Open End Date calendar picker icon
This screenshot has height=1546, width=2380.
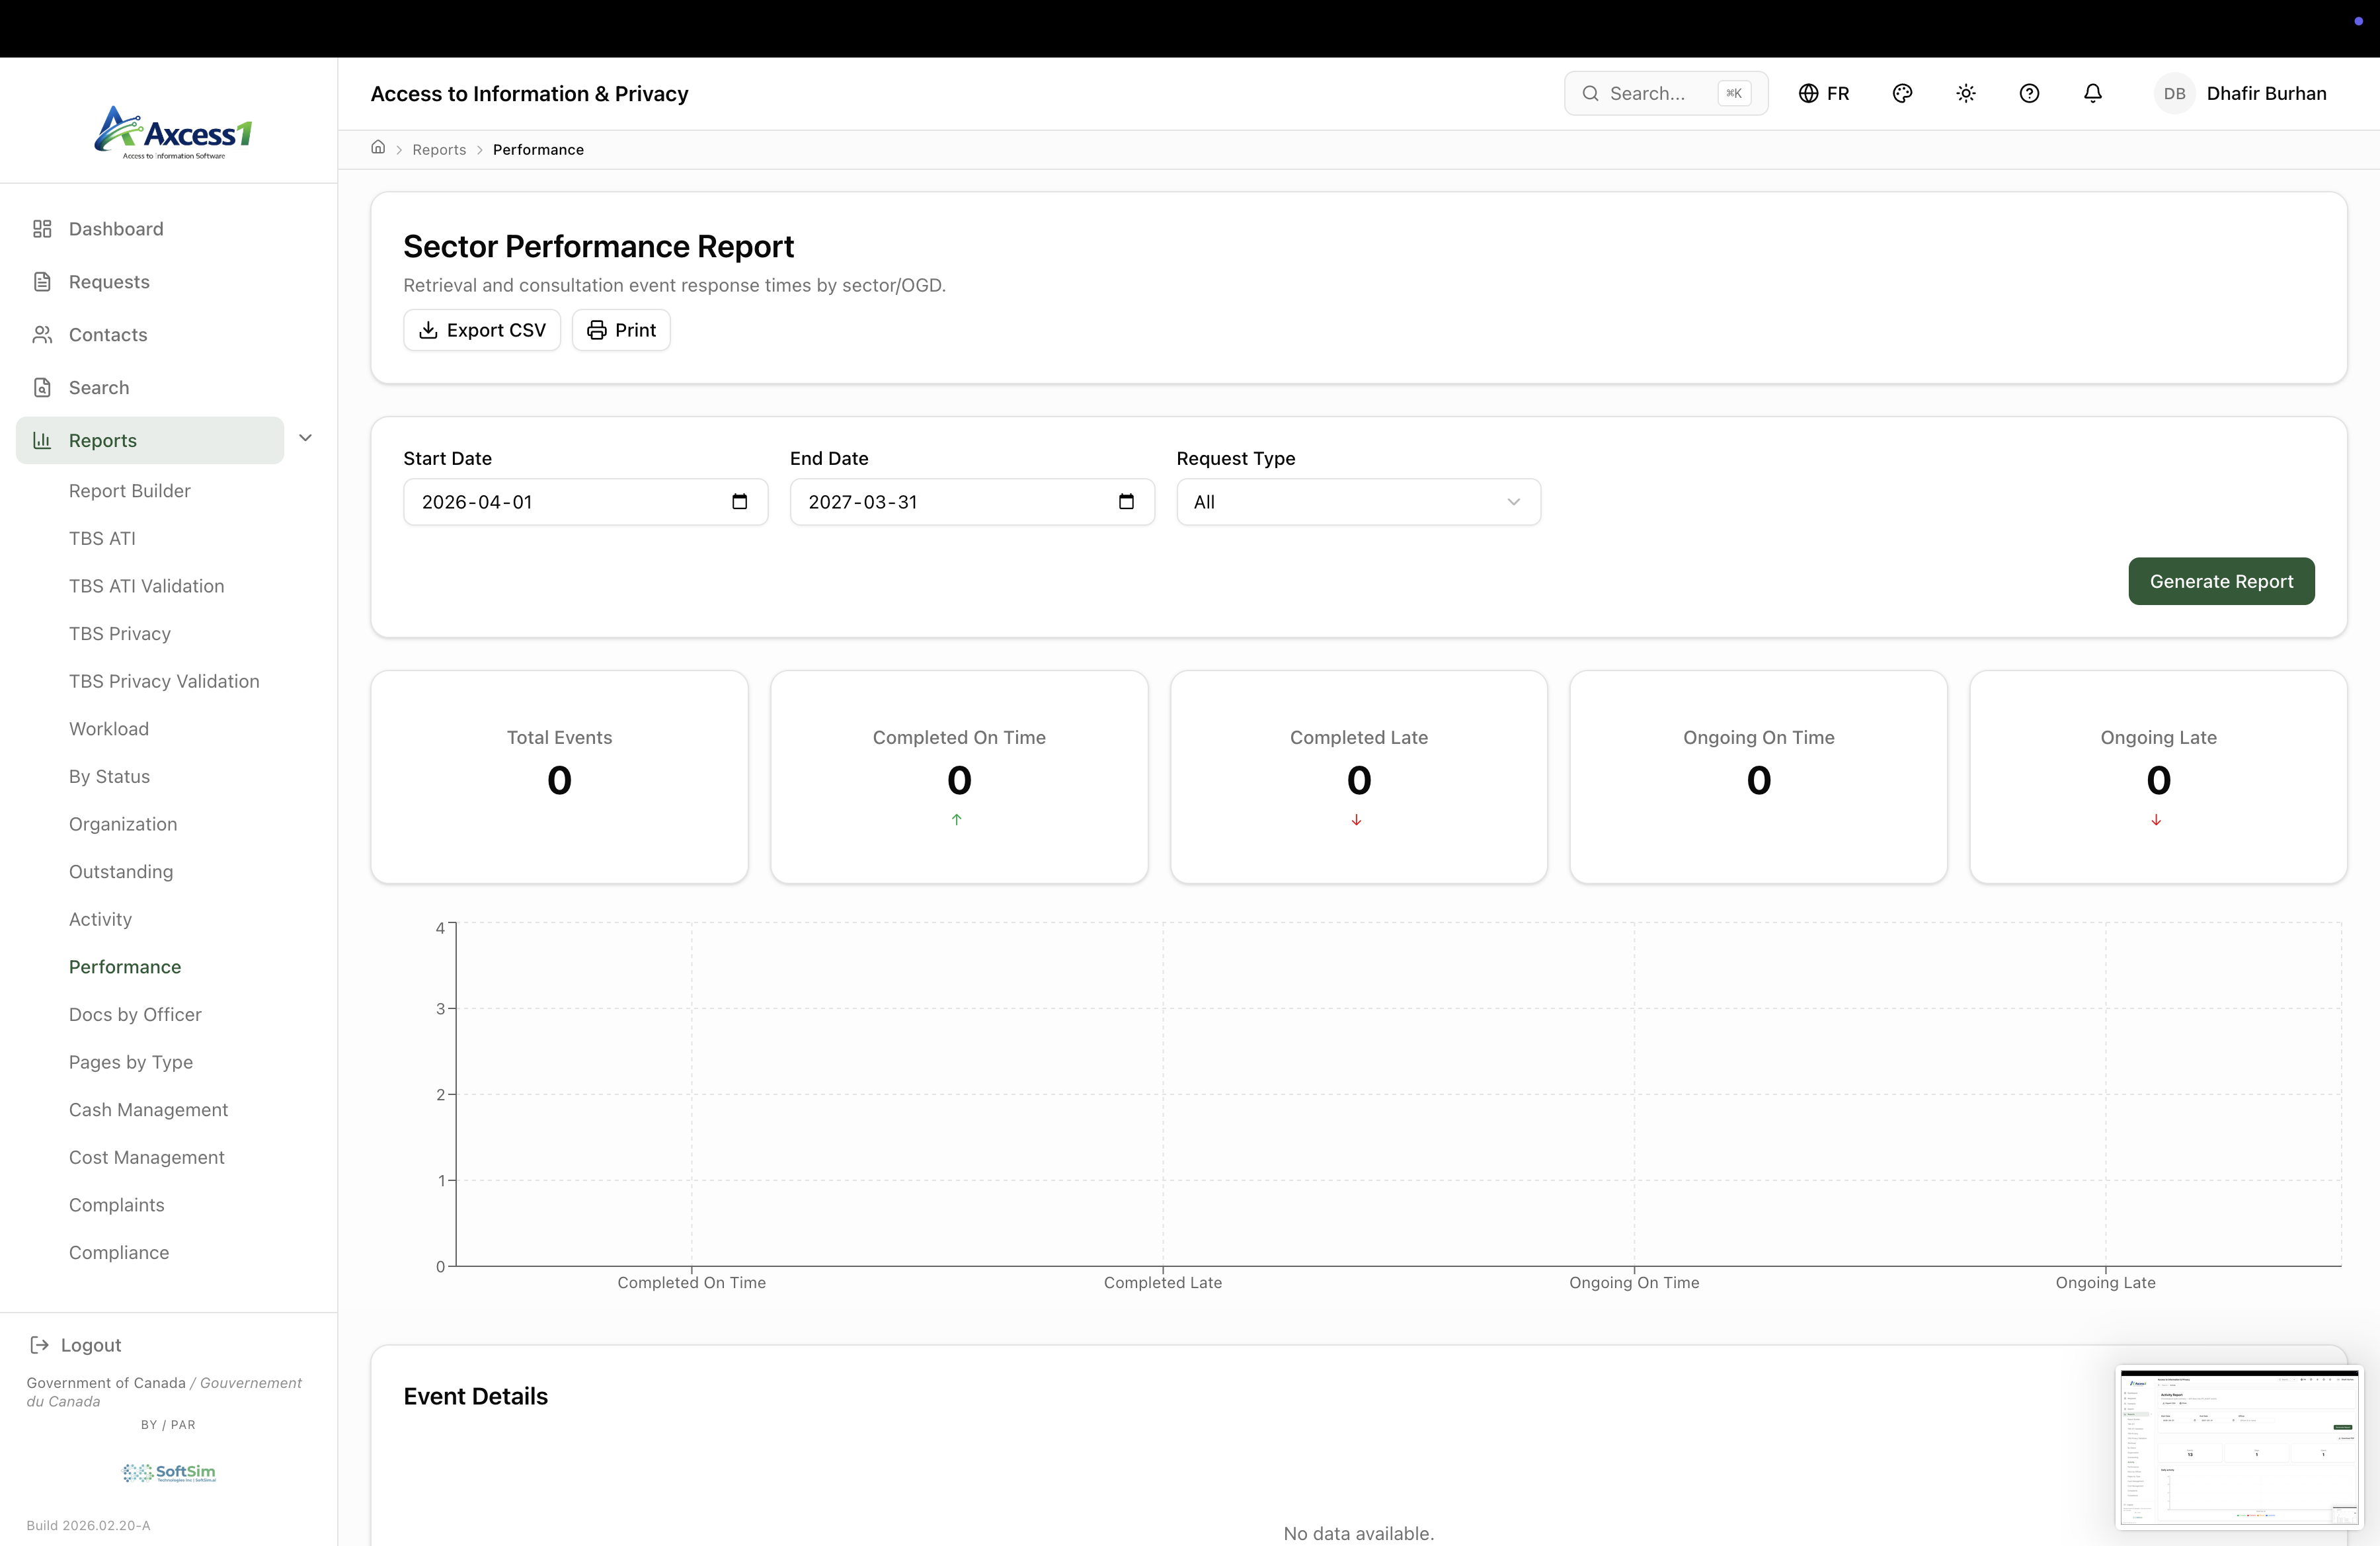pos(1126,502)
